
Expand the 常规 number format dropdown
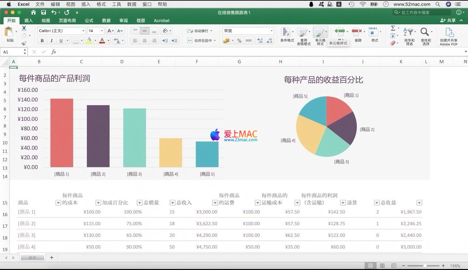coord(271,31)
